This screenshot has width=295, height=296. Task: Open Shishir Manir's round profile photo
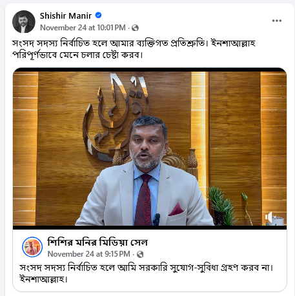pos(24,21)
